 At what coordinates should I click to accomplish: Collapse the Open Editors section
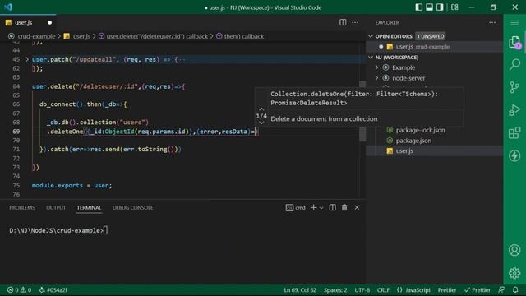371,36
